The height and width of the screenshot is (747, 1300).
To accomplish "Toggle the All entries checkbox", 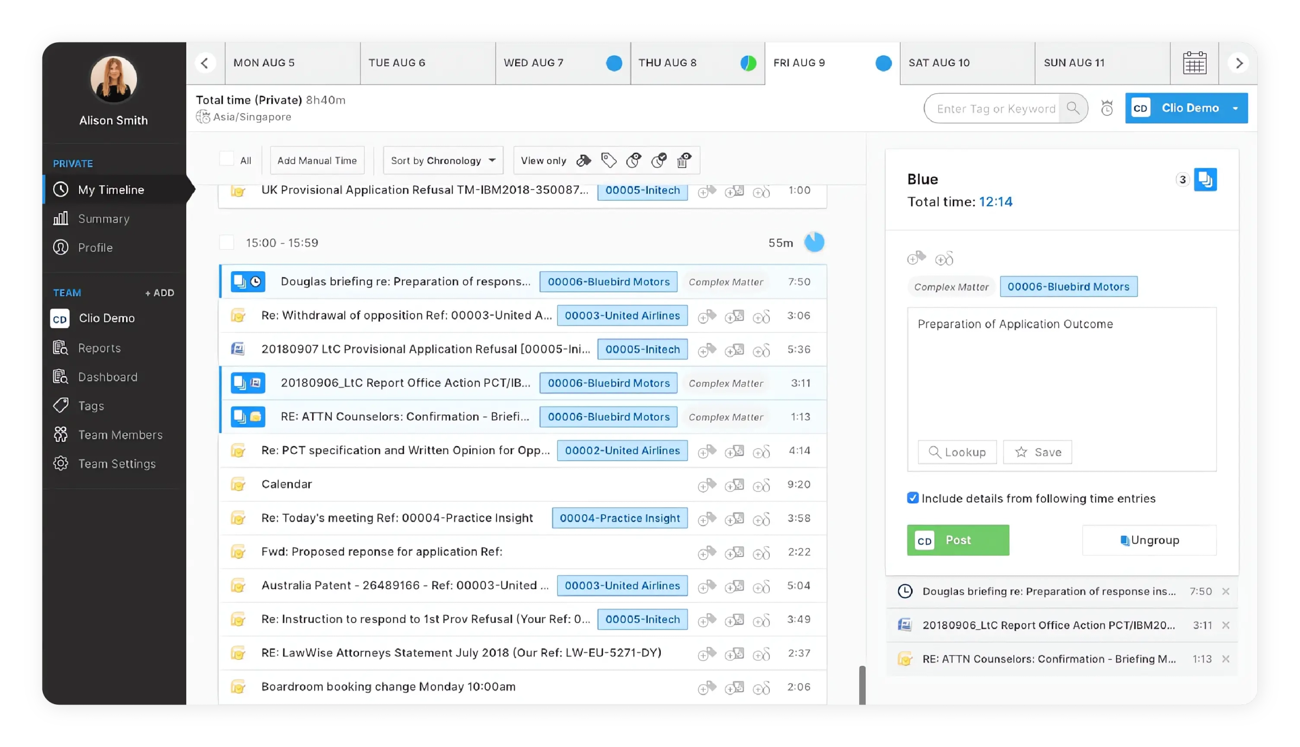I will coord(227,159).
